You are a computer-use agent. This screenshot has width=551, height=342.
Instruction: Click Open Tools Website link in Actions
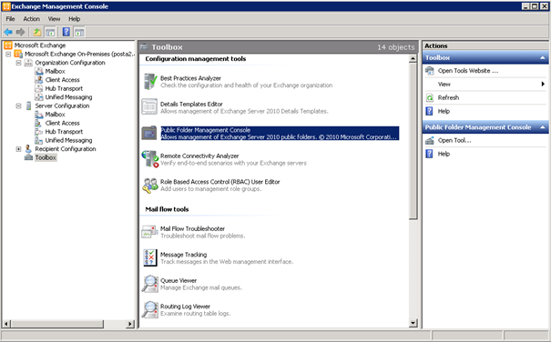tap(468, 71)
